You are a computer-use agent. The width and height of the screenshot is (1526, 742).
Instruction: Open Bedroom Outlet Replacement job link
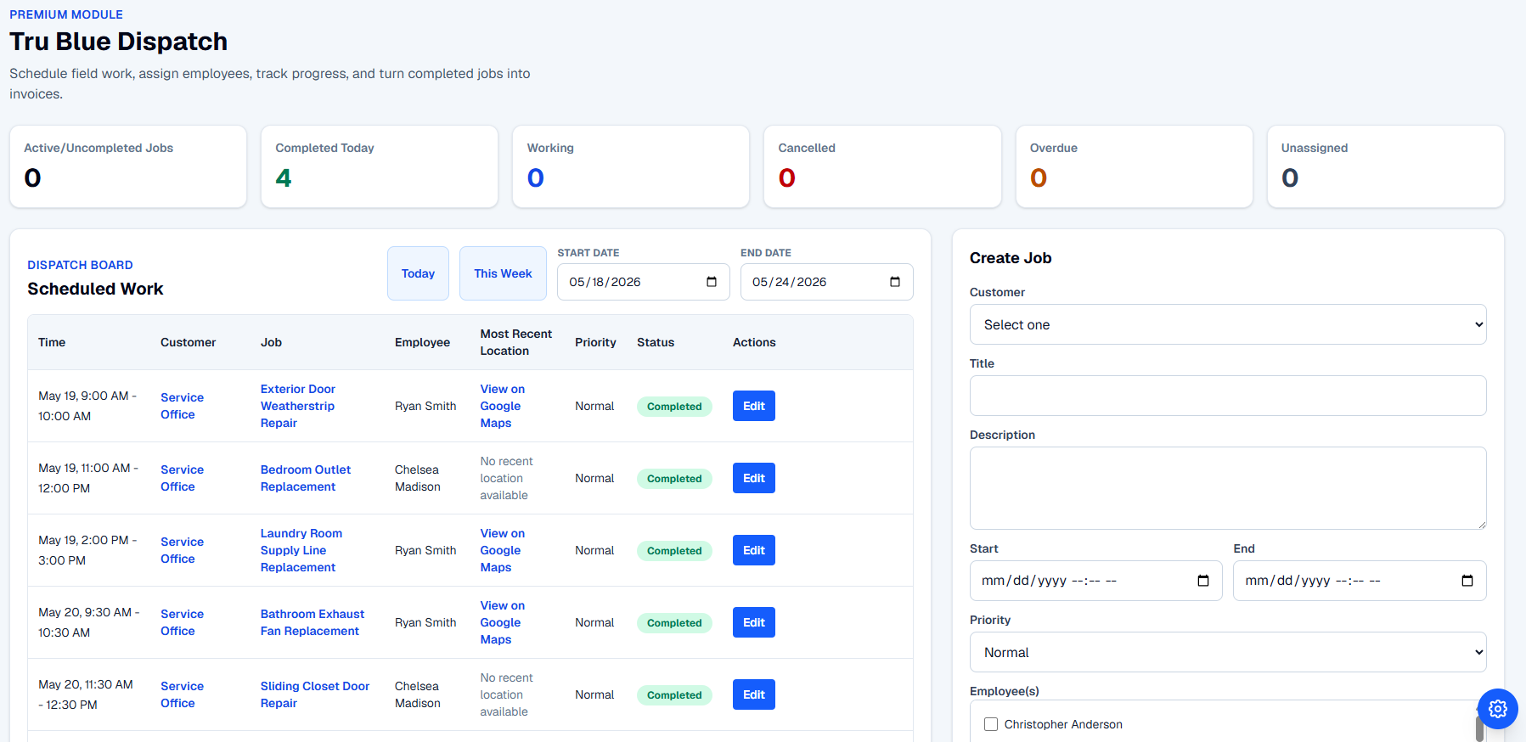pyautogui.click(x=306, y=478)
